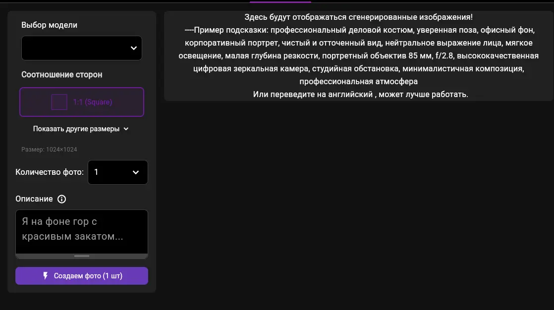The width and height of the screenshot is (554, 310).
Task: Click the chevron next to Показать другие размеры
Action: pyautogui.click(x=126, y=129)
